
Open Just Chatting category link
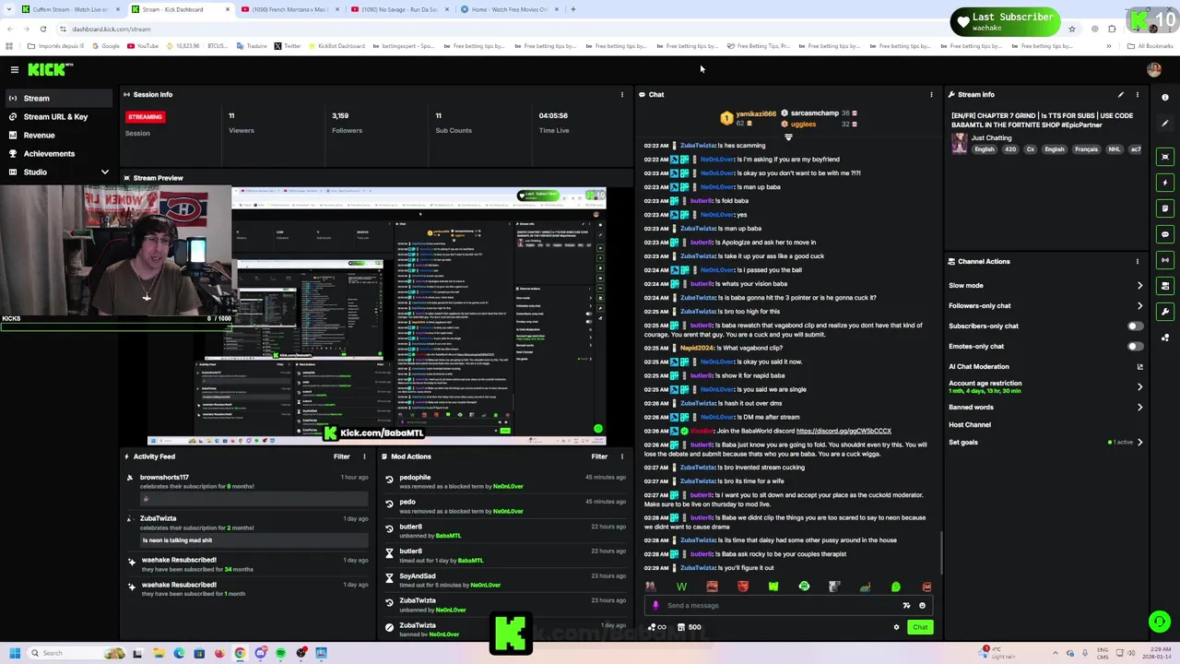[x=991, y=137]
